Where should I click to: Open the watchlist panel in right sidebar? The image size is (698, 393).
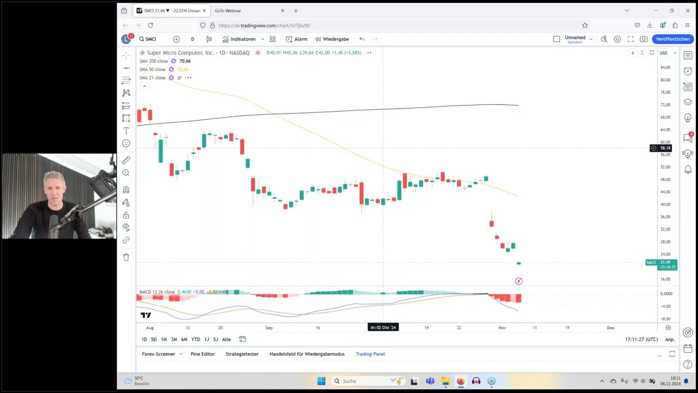(688, 56)
